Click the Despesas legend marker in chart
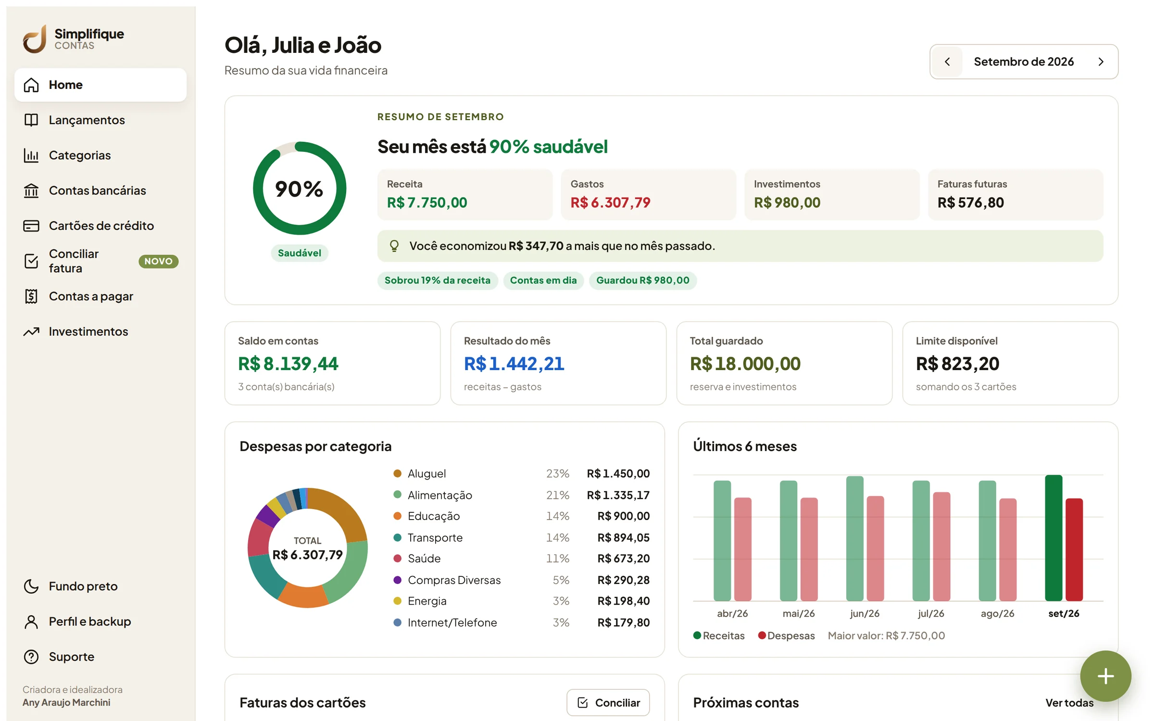The width and height of the screenshot is (1154, 721). [762, 636]
